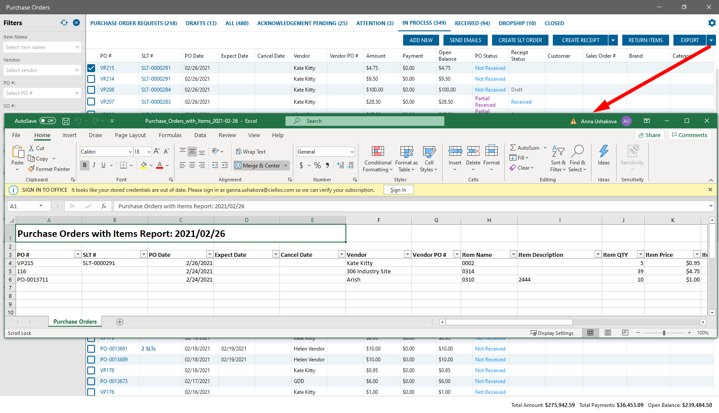Open the purchase orders settings gear
Screen dimensions: 719x413
click(712, 23)
